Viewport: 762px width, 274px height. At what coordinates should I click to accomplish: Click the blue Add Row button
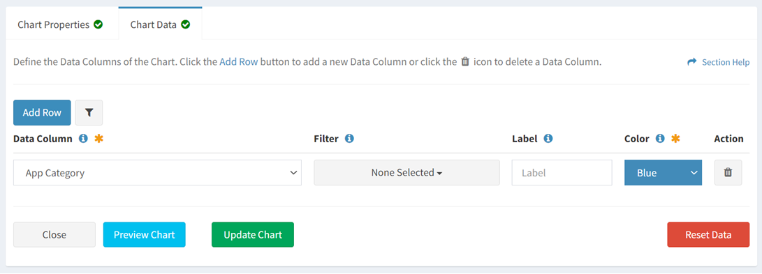(x=42, y=112)
